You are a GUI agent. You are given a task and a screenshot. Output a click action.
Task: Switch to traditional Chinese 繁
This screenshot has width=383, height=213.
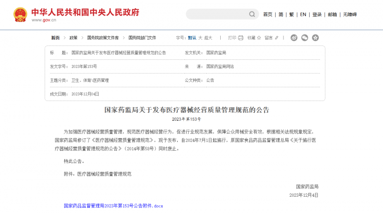292,15
